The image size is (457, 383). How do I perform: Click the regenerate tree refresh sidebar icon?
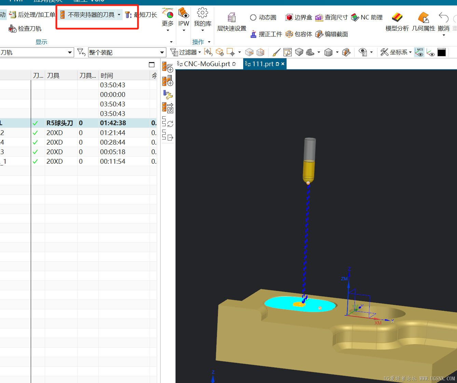coord(167,122)
